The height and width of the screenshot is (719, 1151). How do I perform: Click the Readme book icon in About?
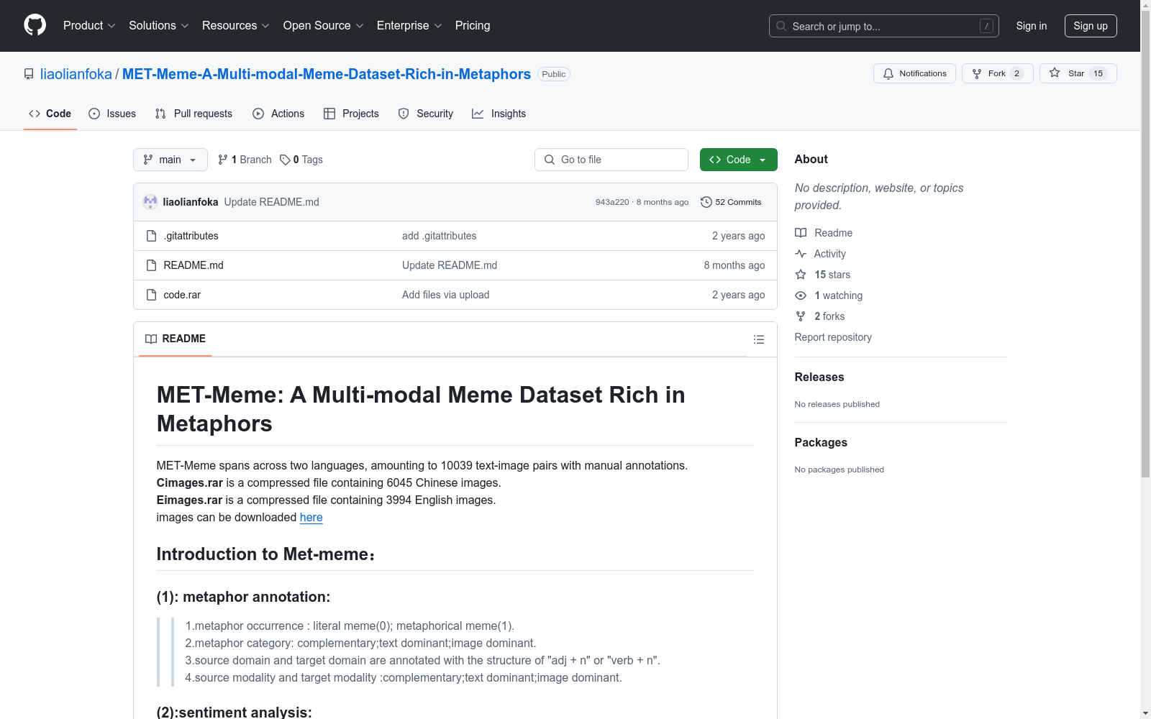click(801, 233)
